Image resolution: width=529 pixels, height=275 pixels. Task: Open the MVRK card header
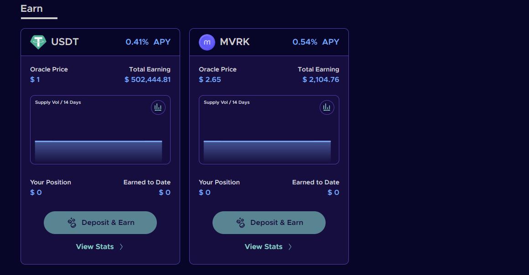coord(269,42)
